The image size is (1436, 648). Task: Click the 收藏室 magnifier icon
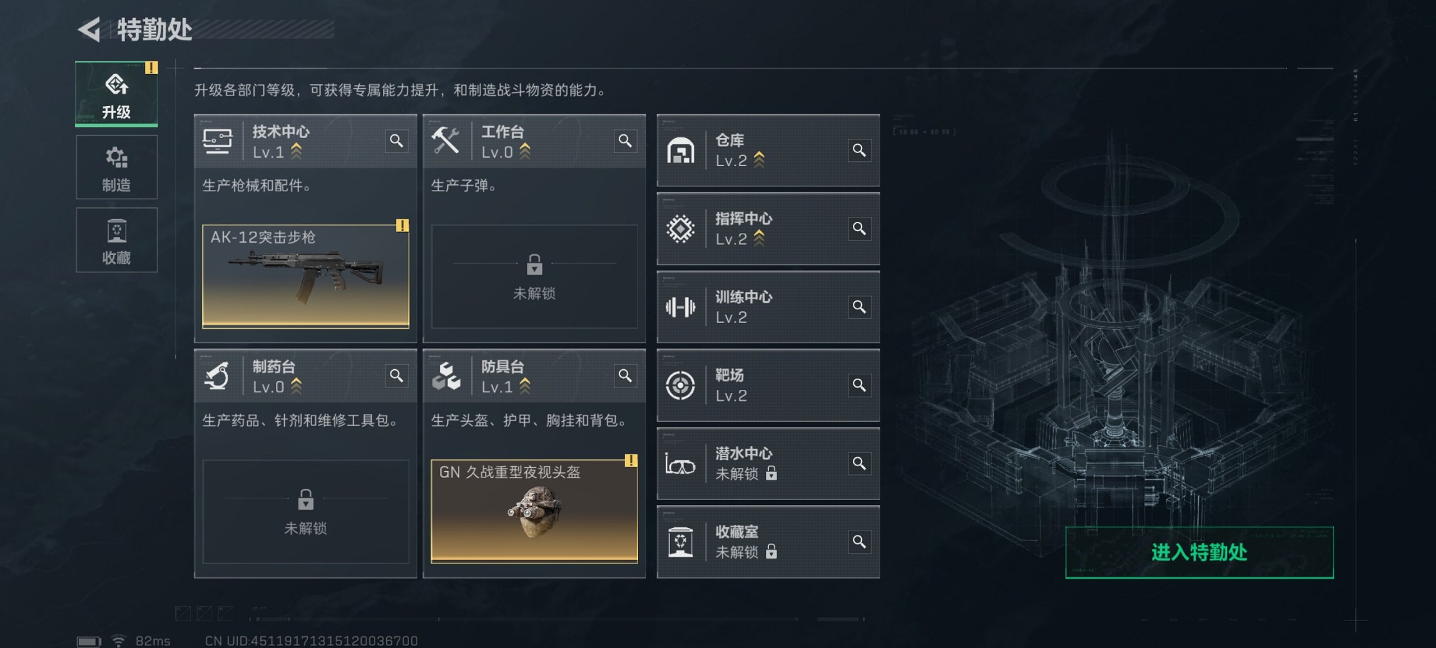click(x=859, y=541)
